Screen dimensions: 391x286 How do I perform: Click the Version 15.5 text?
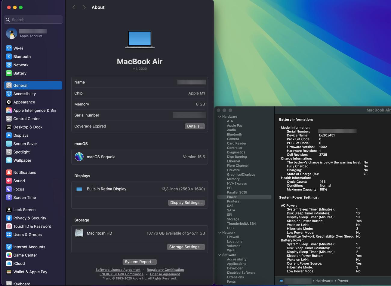point(194,157)
